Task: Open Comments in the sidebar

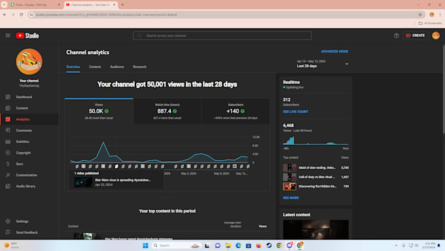Action: pyautogui.click(x=29, y=130)
